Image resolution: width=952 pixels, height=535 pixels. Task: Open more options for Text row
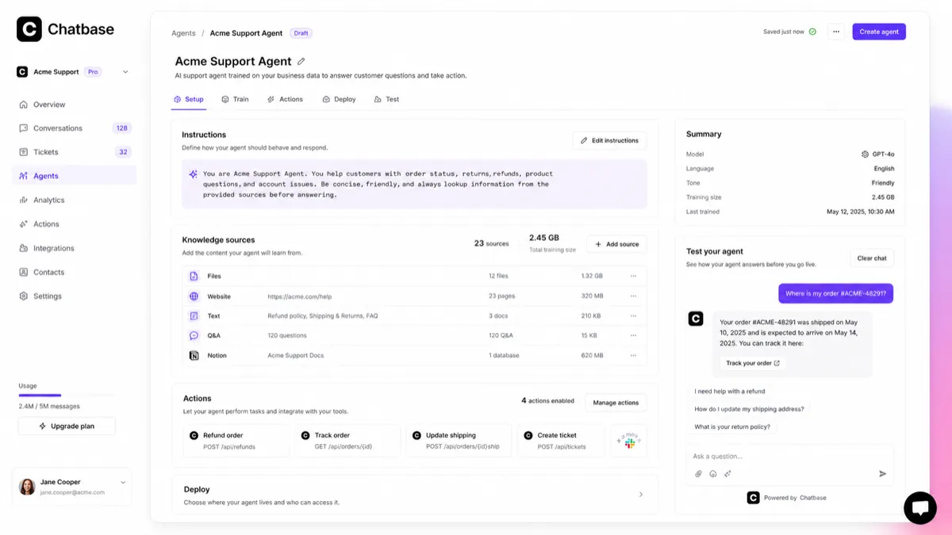click(633, 315)
